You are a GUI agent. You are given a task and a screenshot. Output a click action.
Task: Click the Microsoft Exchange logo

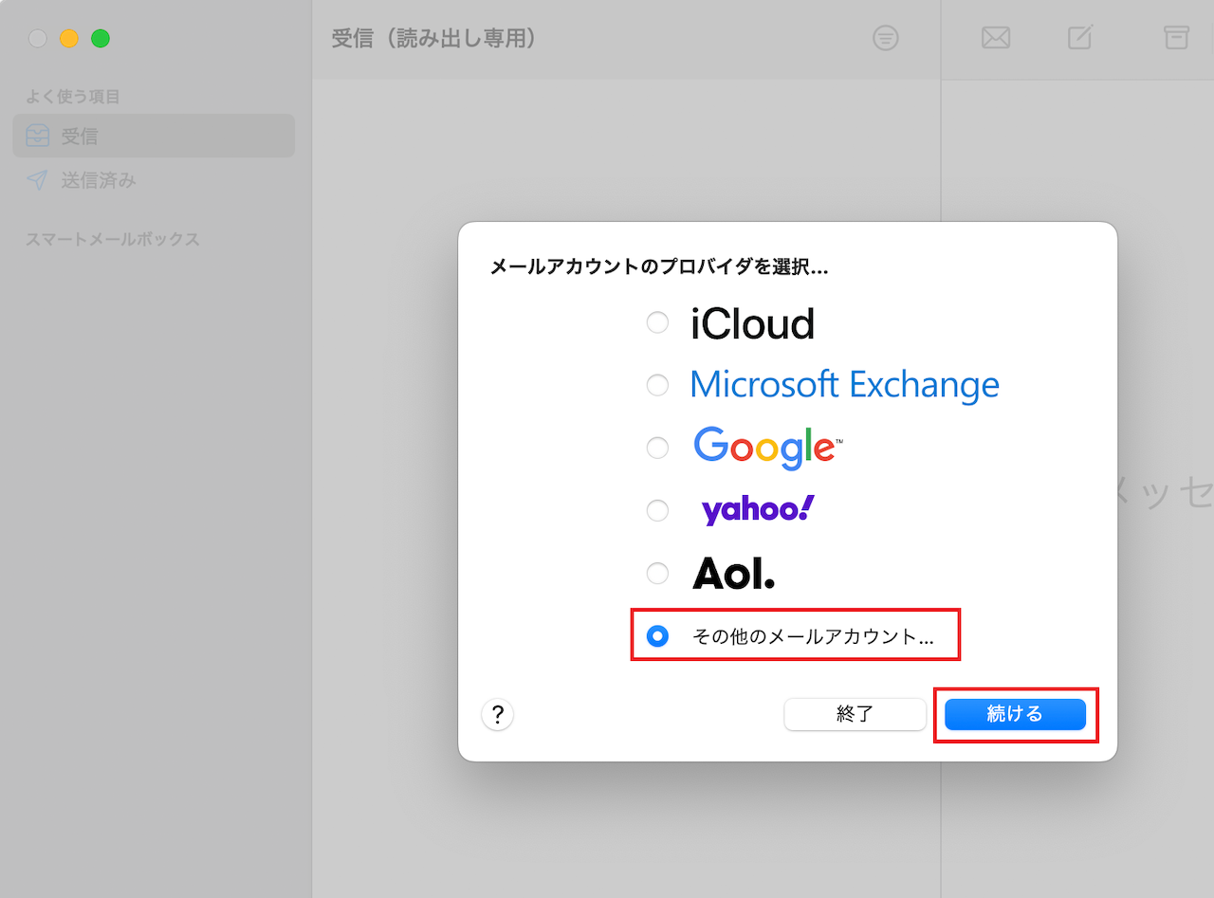tap(844, 385)
